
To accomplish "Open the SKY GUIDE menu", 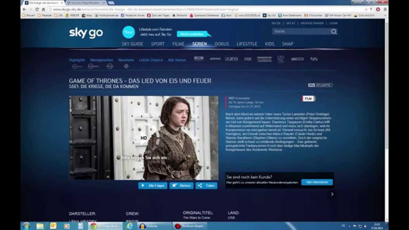I will [x=132, y=44].
